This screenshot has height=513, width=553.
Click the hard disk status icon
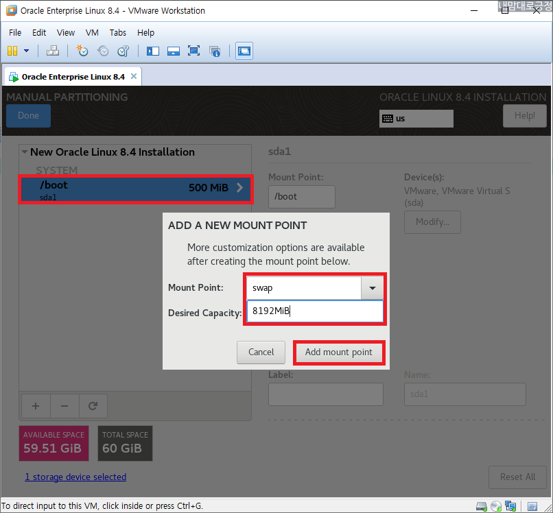(482, 506)
